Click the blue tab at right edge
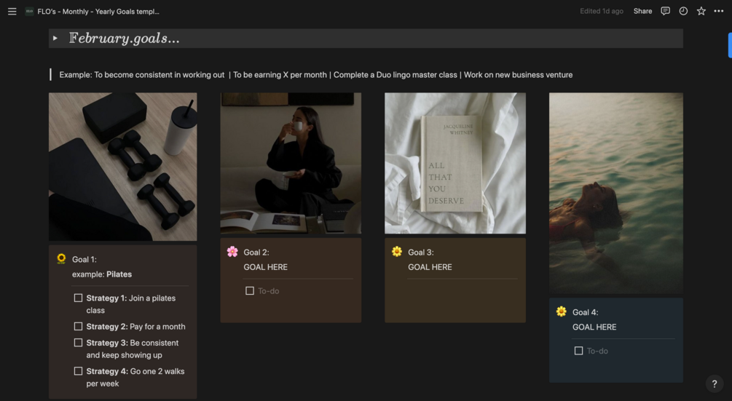 [730, 45]
